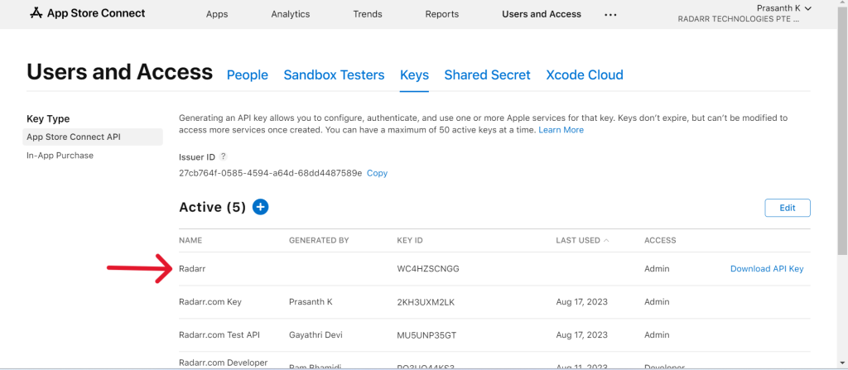Click generated by Prasanth K cell
This screenshot has height=370, width=848.
click(311, 302)
